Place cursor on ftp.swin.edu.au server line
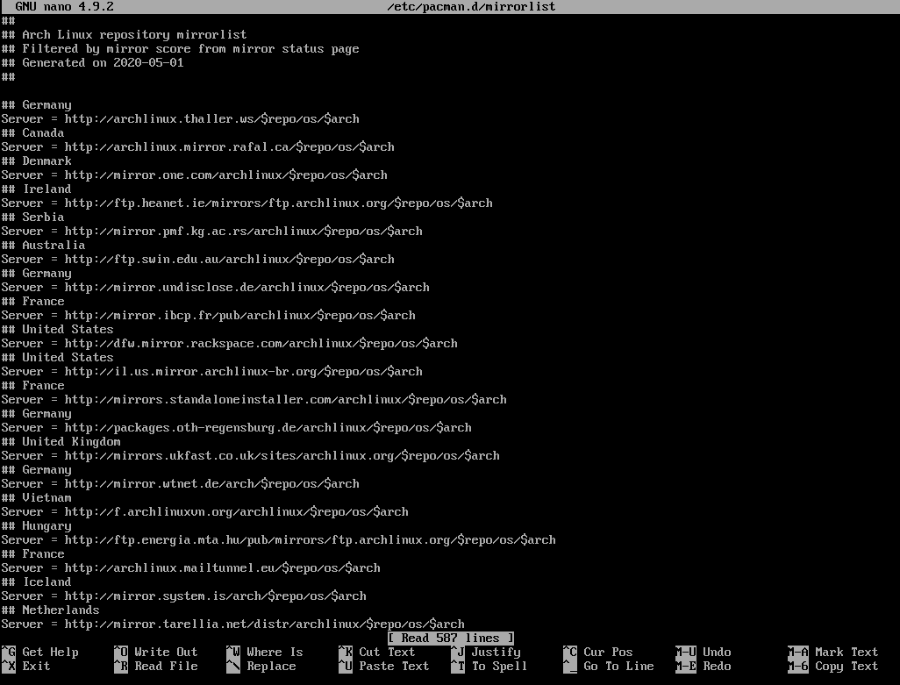 [198, 260]
